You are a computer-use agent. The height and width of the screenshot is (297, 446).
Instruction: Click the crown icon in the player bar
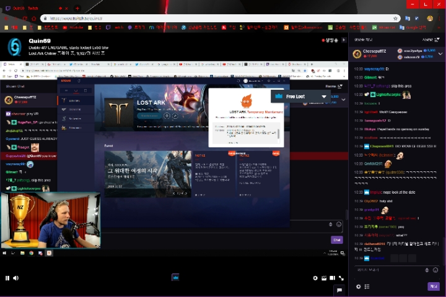pos(175,278)
